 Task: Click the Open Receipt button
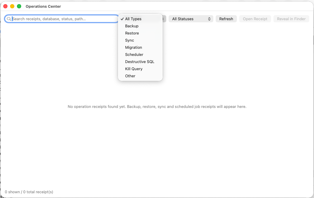(x=255, y=19)
